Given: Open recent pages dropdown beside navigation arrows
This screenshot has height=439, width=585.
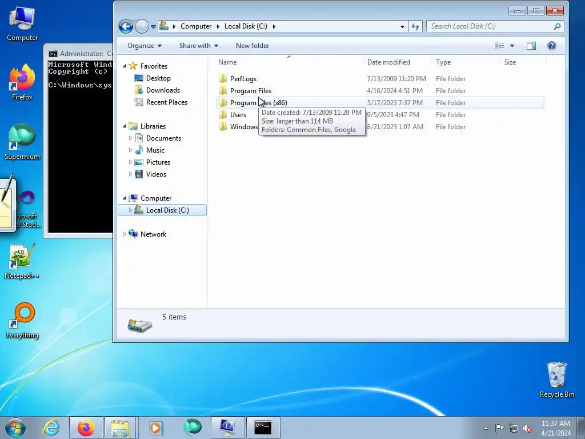Looking at the screenshot, I should click(153, 26).
